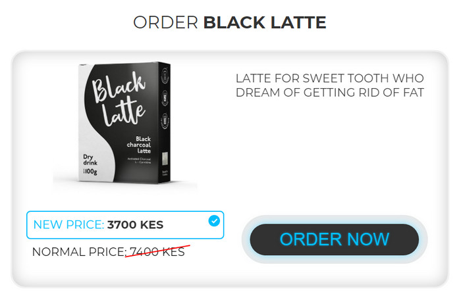This screenshot has width=461, height=300.
Task: Click the "NEW PRICE:" blue label
Action: 68,225
